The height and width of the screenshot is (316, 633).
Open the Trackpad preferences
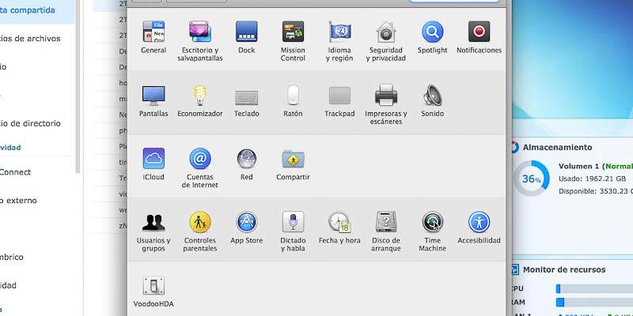pos(339,101)
